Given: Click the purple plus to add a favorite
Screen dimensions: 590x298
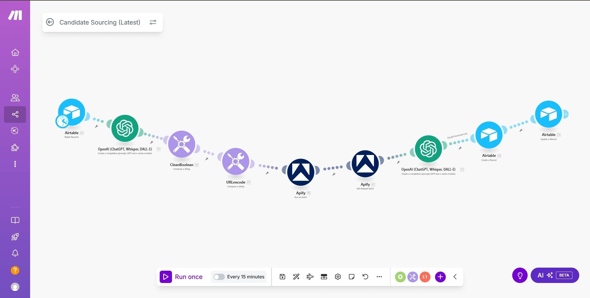Looking at the screenshot, I should 440,277.
